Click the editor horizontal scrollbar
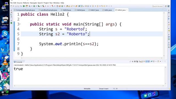 pyautogui.click(x=92, y=58)
